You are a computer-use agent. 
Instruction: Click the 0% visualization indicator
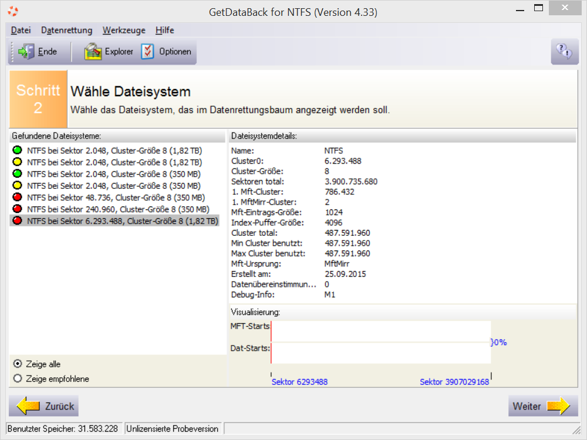[498, 342]
